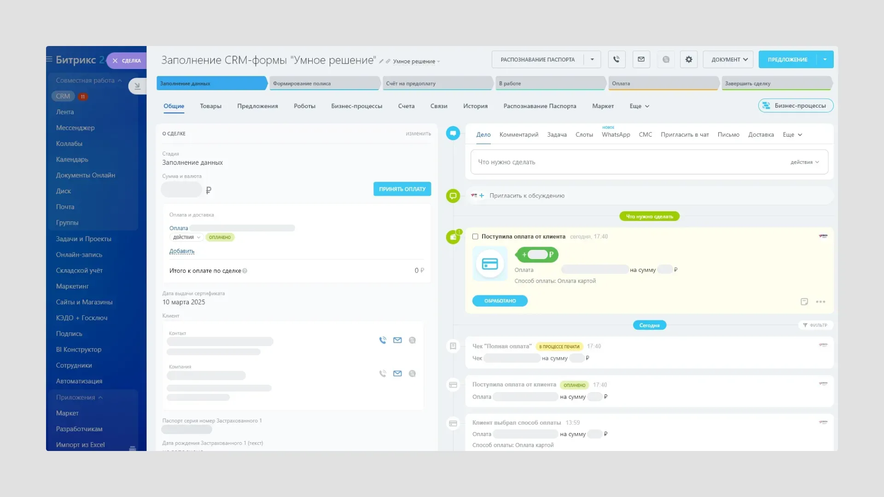
Task: Click Пригласить к обсуждению
Action: click(527, 196)
